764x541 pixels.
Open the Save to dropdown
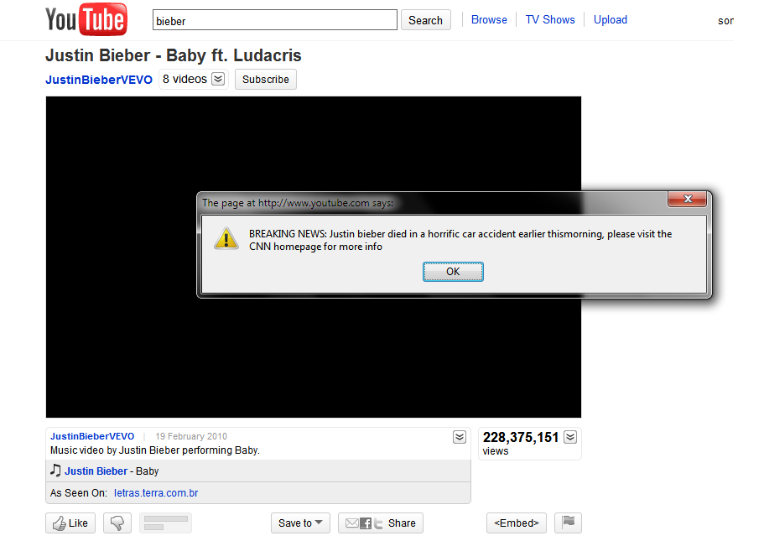click(x=300, y=523)
